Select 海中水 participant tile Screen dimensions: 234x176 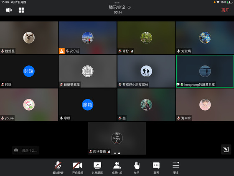pyautogui.click(x=205, y=105)
